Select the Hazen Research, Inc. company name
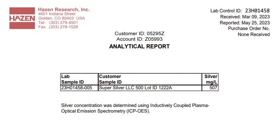The width and height of the screenshot is (278, 138). (64, 10)
